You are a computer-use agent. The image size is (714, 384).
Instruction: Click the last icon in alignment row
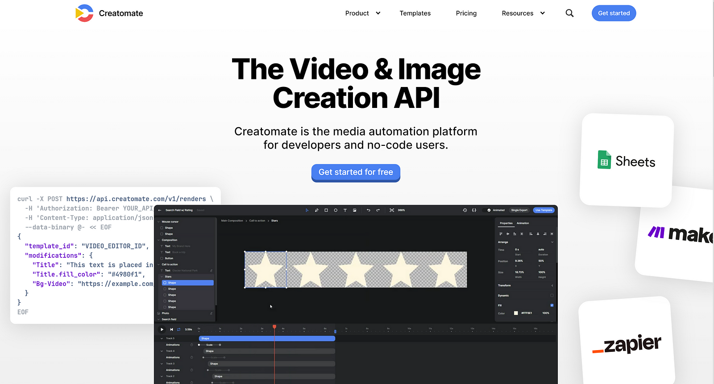(x=552, y=234)
